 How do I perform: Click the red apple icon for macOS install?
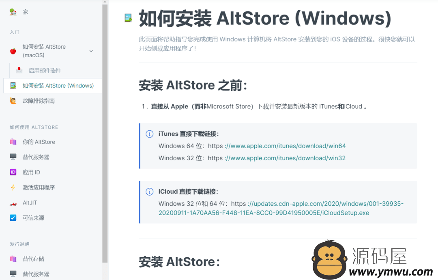[13, 51]
